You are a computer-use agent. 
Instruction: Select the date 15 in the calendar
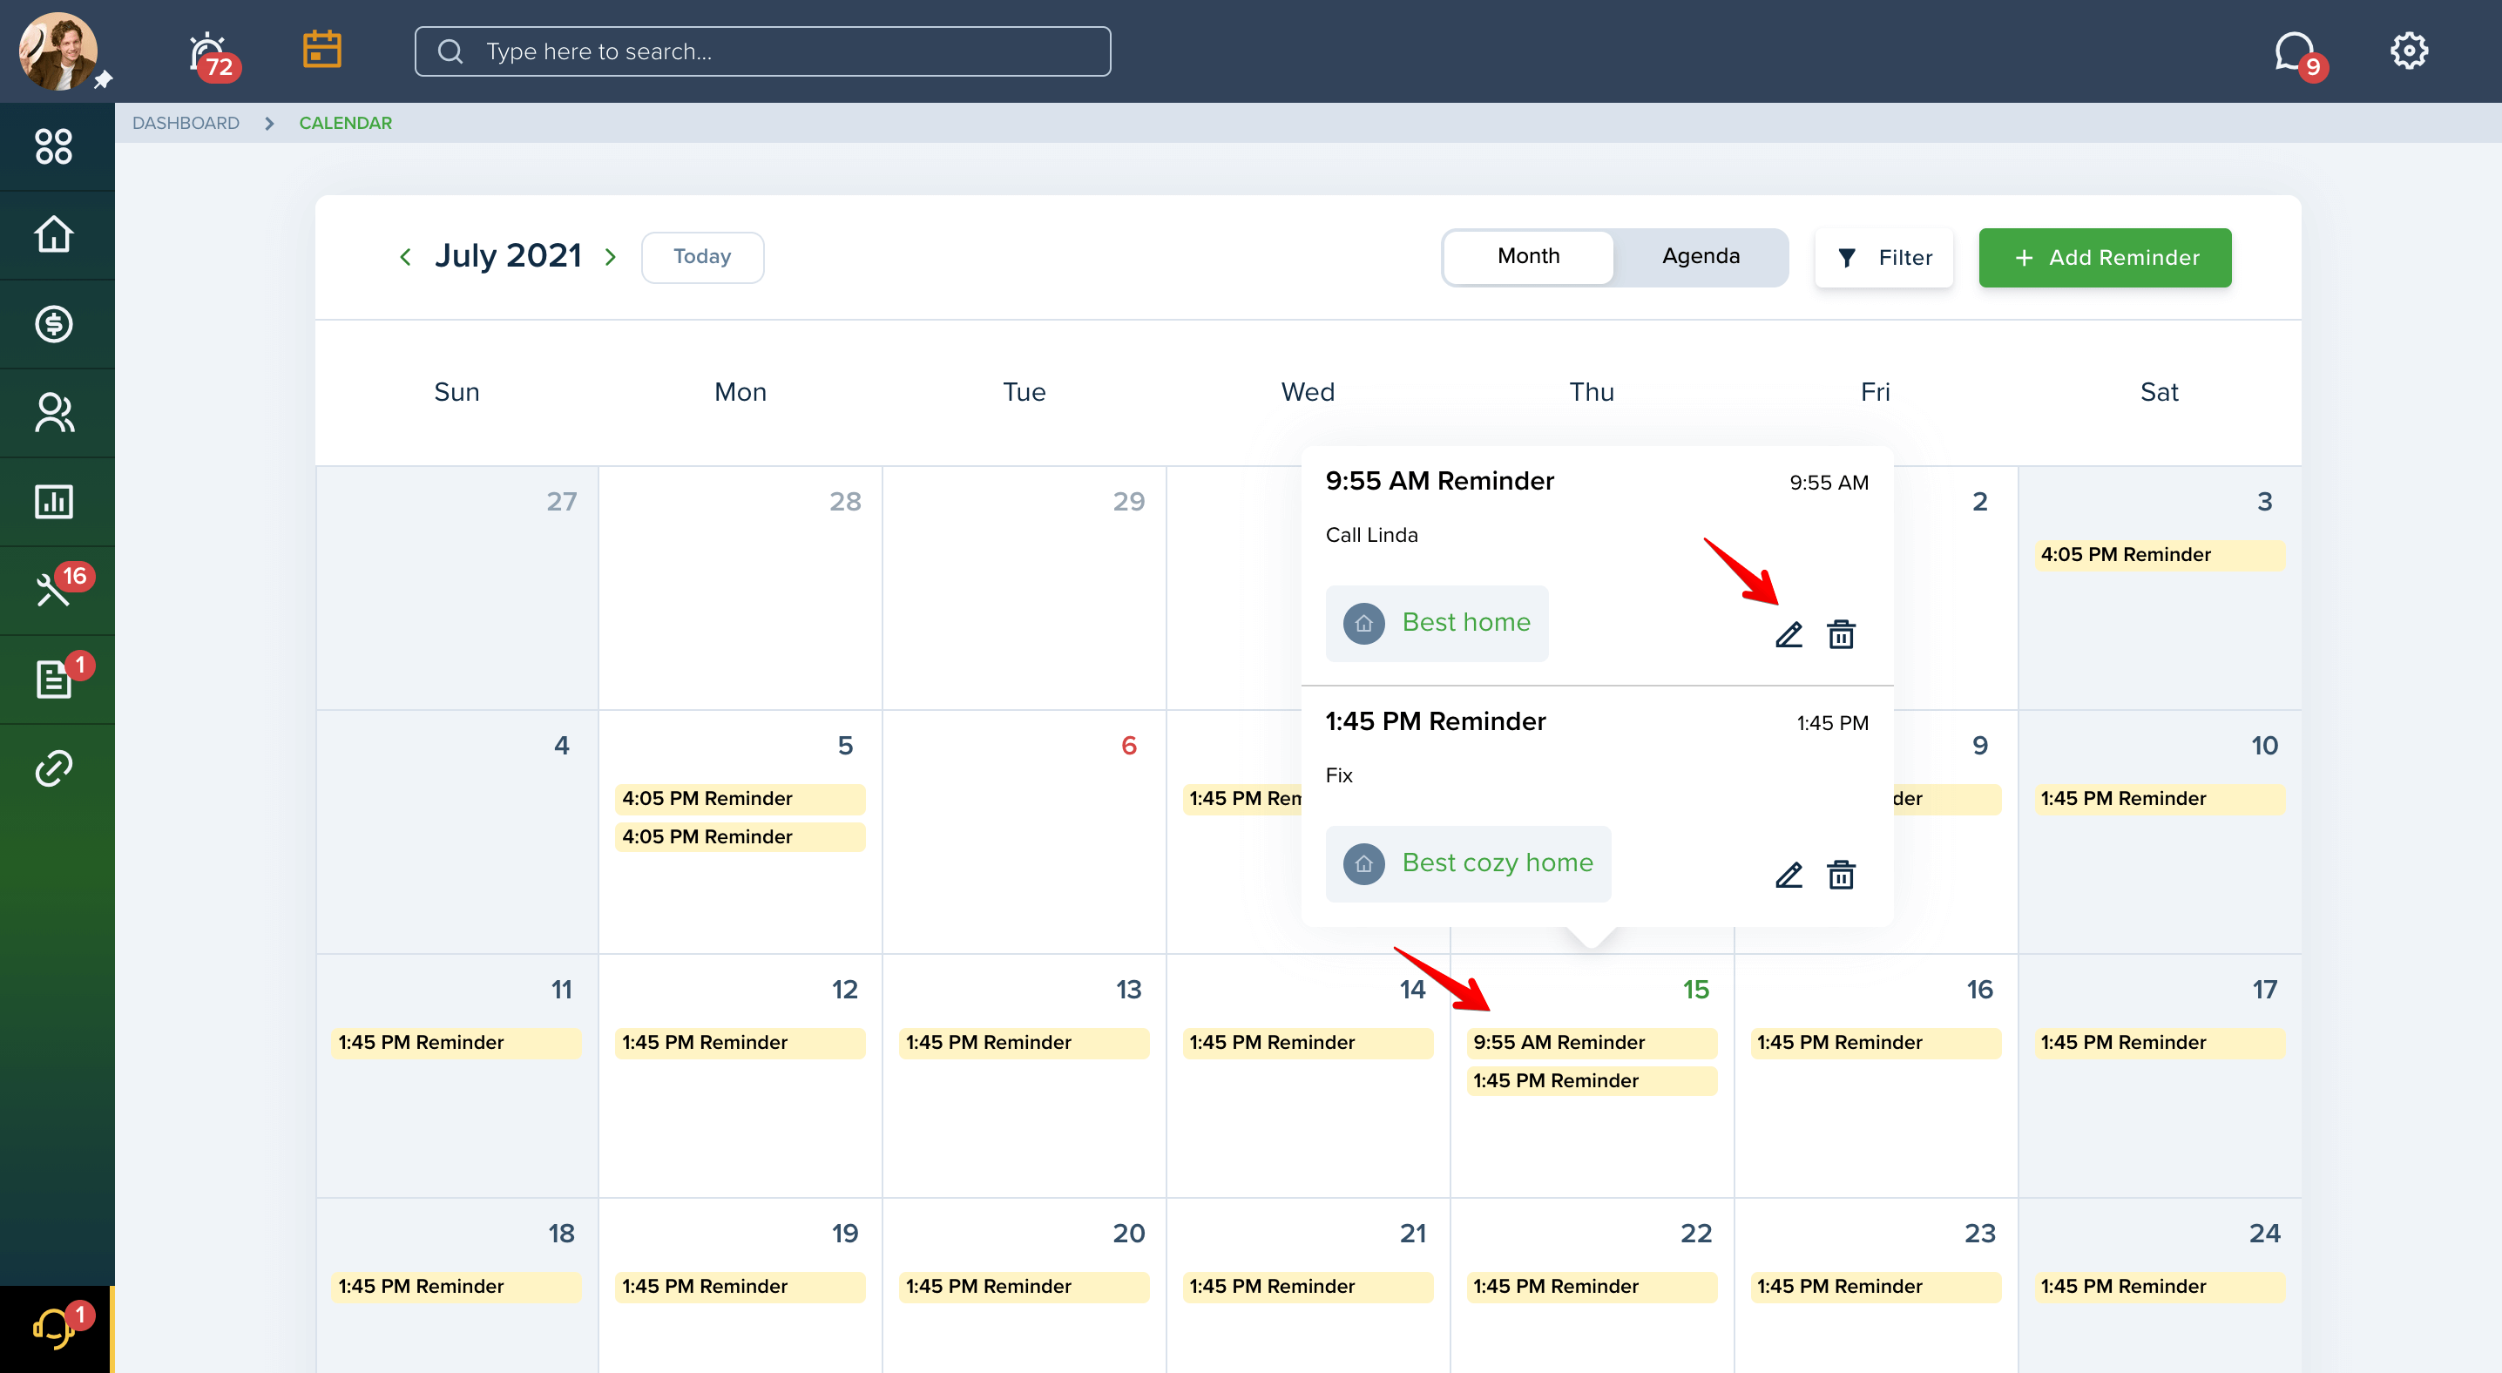click(1696, 990)
